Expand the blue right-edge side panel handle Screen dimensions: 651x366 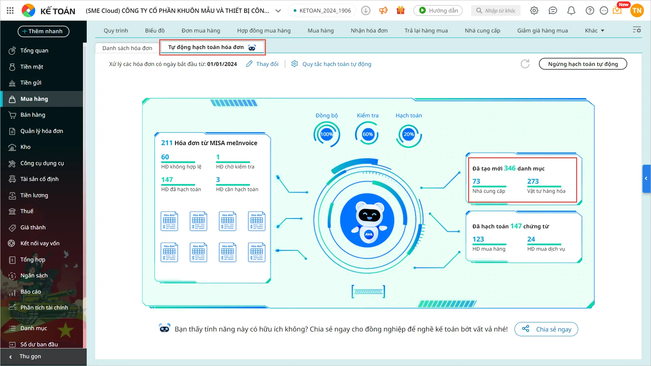pyautogui.click(x=646, y=179)
